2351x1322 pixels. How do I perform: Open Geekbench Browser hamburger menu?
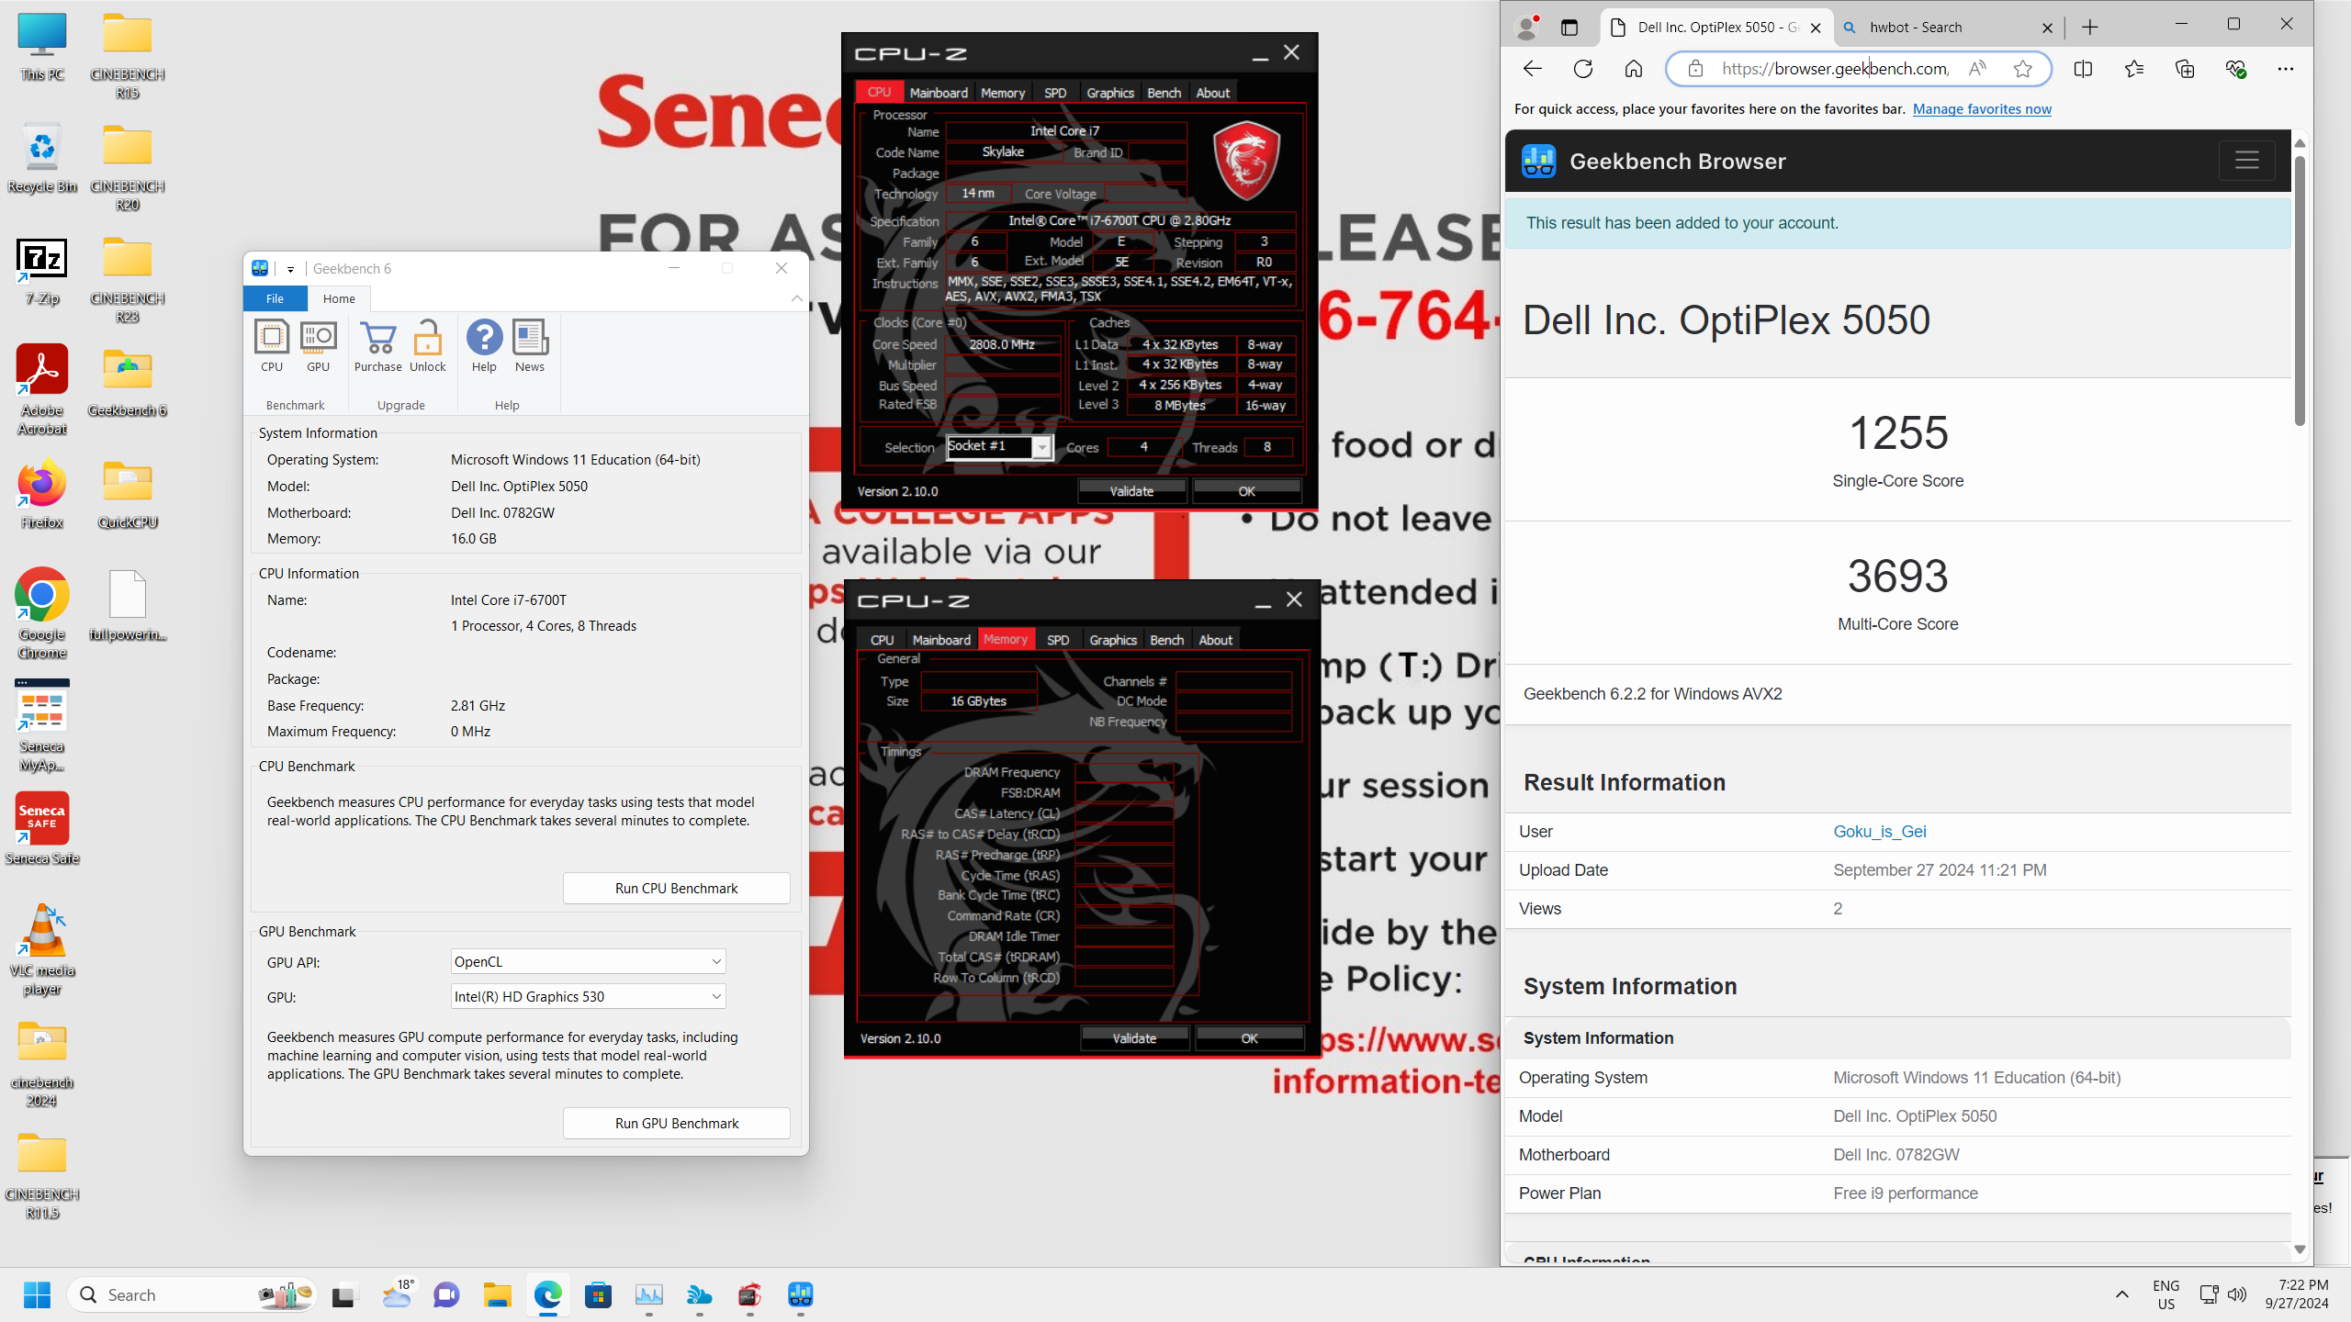[2247, 161]
